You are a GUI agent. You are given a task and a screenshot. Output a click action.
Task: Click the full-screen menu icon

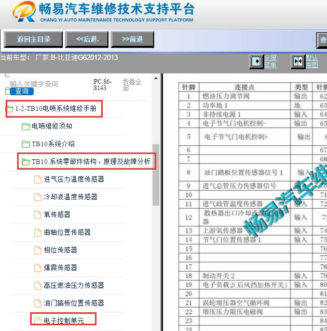(256, 61)
